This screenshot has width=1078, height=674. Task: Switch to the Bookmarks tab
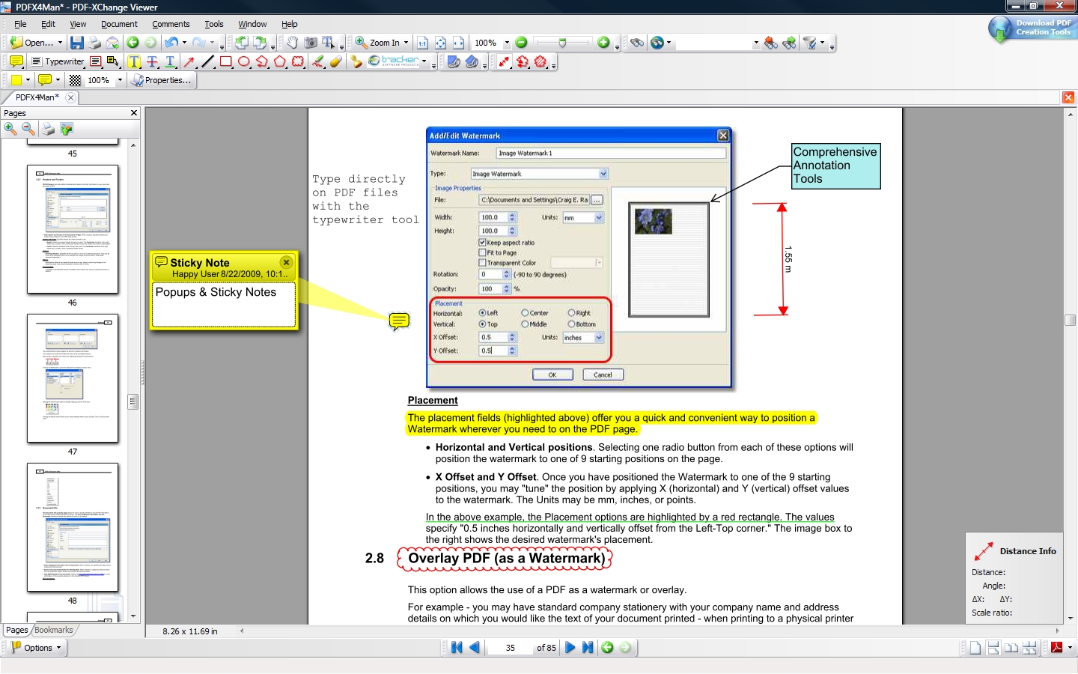pyautogui.click(x=53, y=630)
